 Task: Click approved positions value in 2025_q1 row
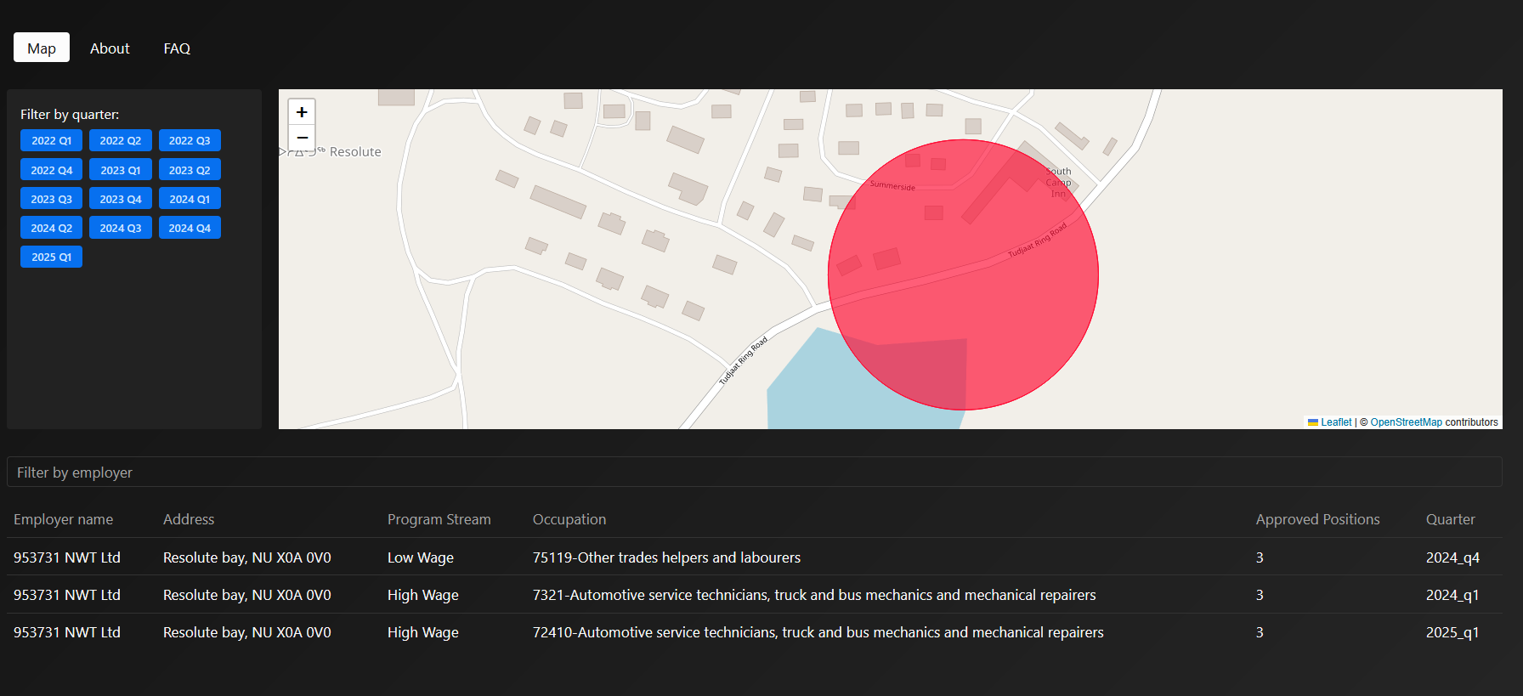pos(1260,632)
